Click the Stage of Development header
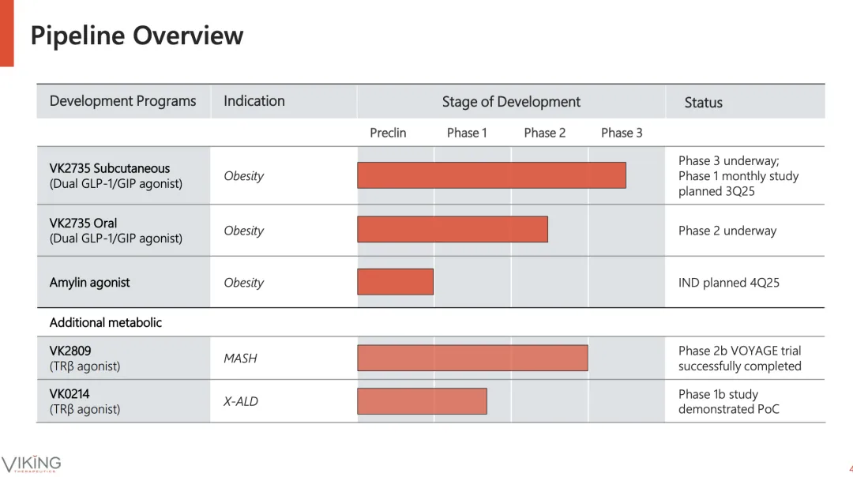 (511, 102)
